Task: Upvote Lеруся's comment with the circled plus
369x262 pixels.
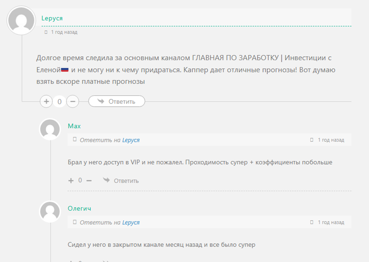Action: pos(46,102)
